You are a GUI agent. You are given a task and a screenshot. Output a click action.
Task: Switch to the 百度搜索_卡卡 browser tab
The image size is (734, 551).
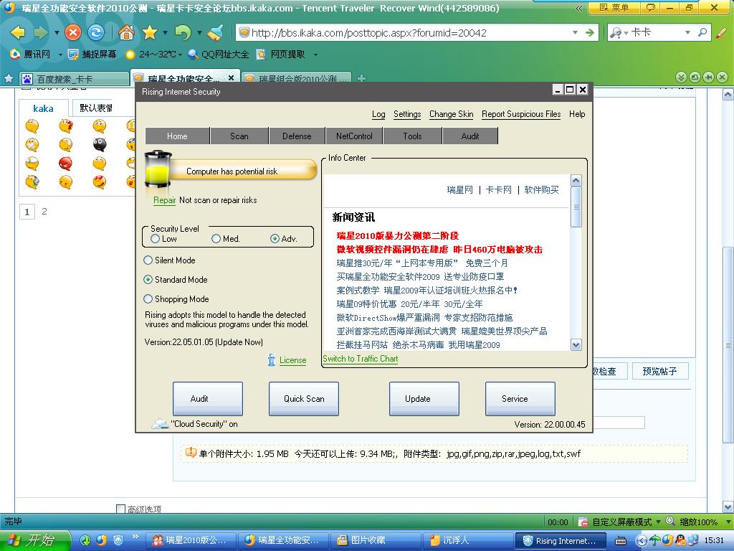75,79
